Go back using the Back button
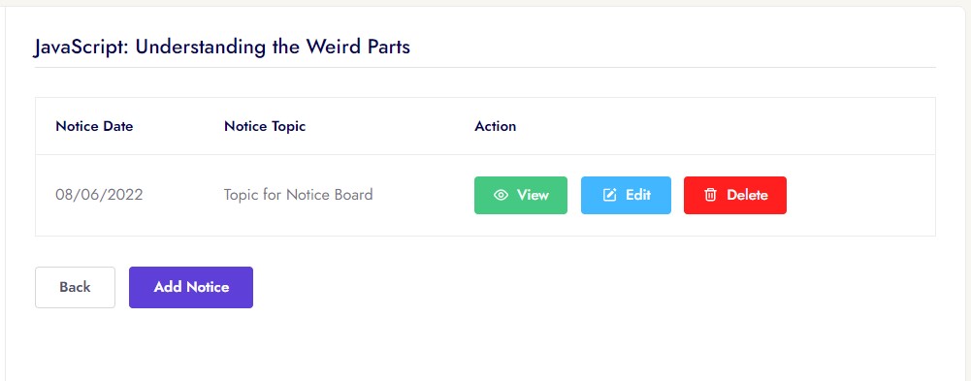Viewport: 971px width, 381px height. pos(75,287)
